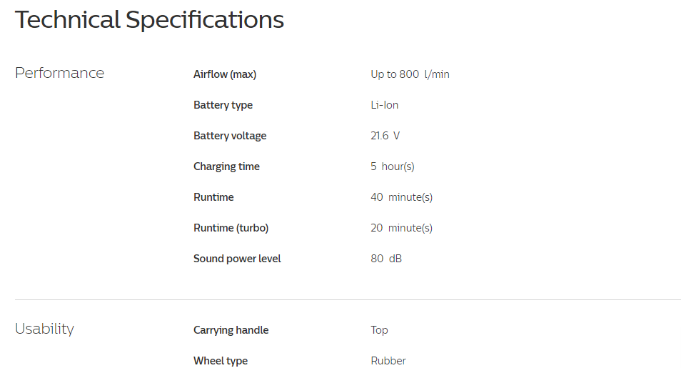Select the Performance section title
This screenshot has height=368, width=681.
(x=59, y=73)
